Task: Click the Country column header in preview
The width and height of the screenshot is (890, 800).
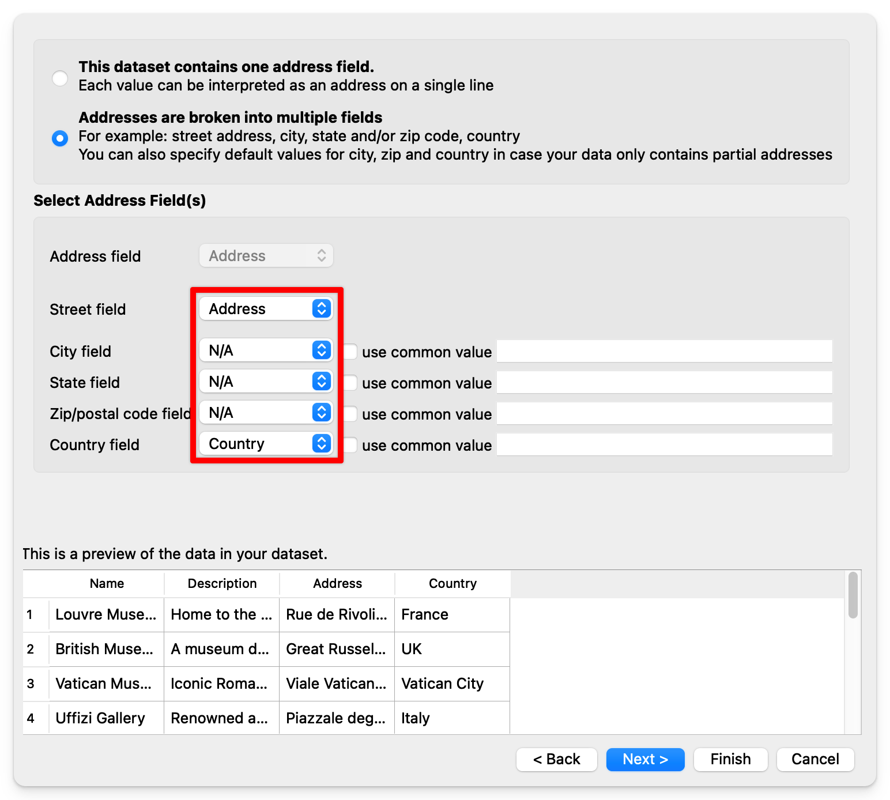Action: click(452, 583)
